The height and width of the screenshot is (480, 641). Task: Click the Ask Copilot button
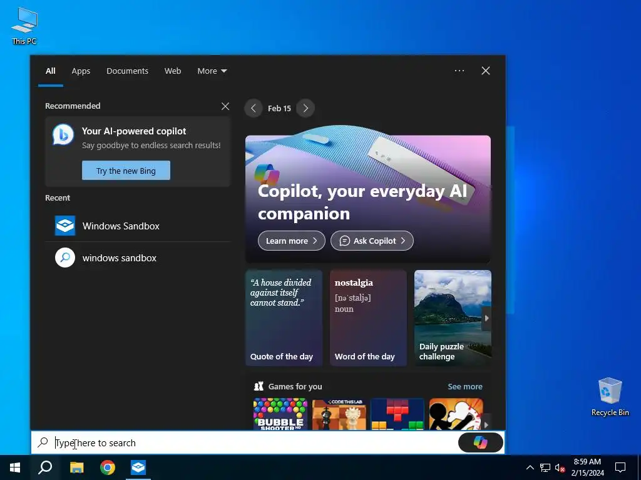coord(372,241)
